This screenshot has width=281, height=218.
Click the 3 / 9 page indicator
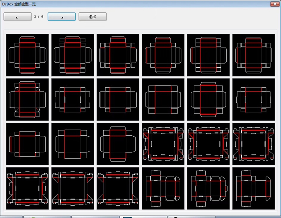click(x=39, y=16)
